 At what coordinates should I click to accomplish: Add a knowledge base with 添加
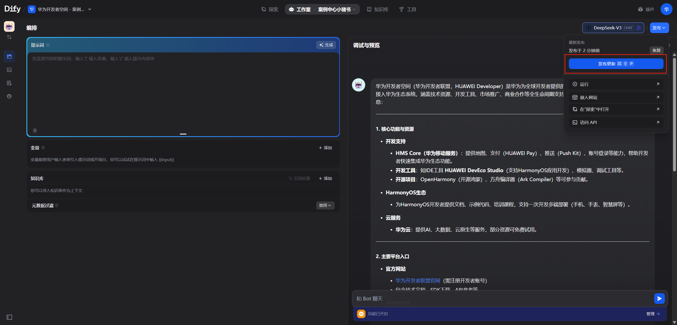pyautogui.click(x=325, y=178)
